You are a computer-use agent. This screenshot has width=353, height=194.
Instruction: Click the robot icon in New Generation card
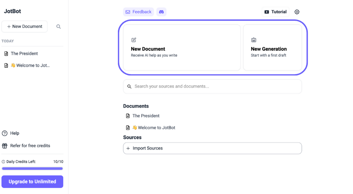(254, 40)
